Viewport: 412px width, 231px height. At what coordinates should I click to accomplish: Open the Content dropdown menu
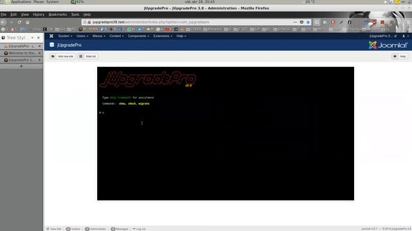pos(117,36)
